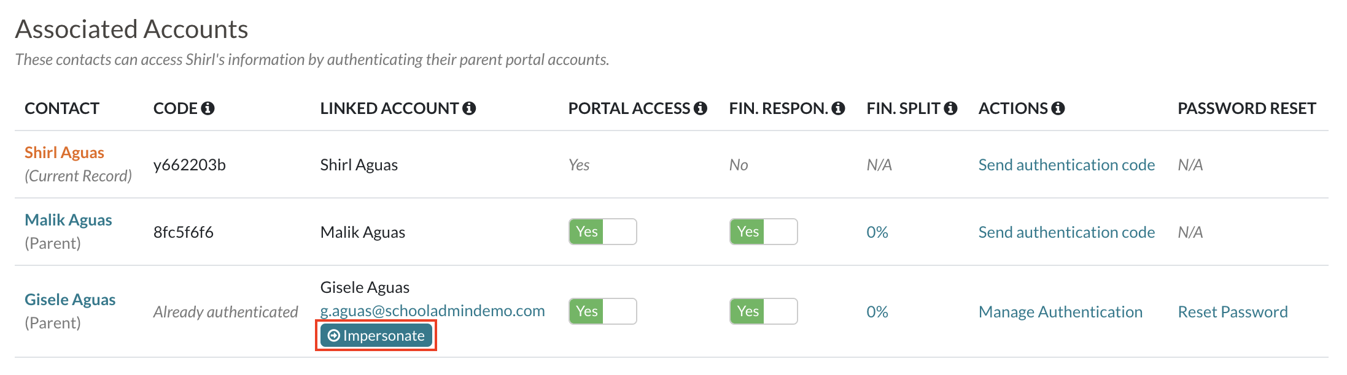Click the ACTIONS column info icon
Screen dimensions: 1347x375
(x=1058, y=108)
